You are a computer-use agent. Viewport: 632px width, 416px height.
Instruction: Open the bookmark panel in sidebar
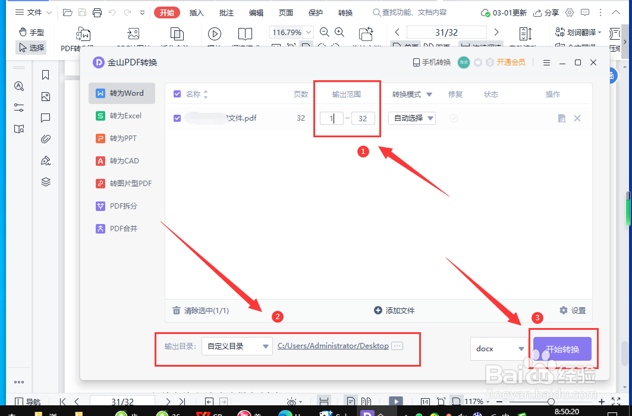46,75
